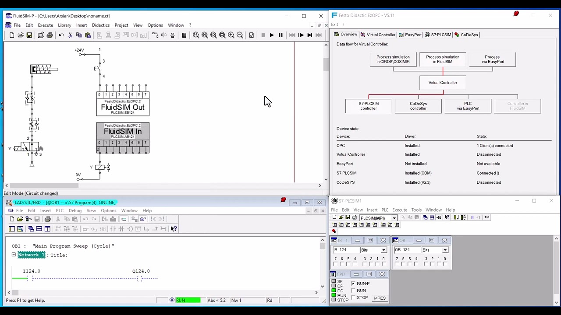Undo last action in FluidSIM toolbar

point(61,35)
